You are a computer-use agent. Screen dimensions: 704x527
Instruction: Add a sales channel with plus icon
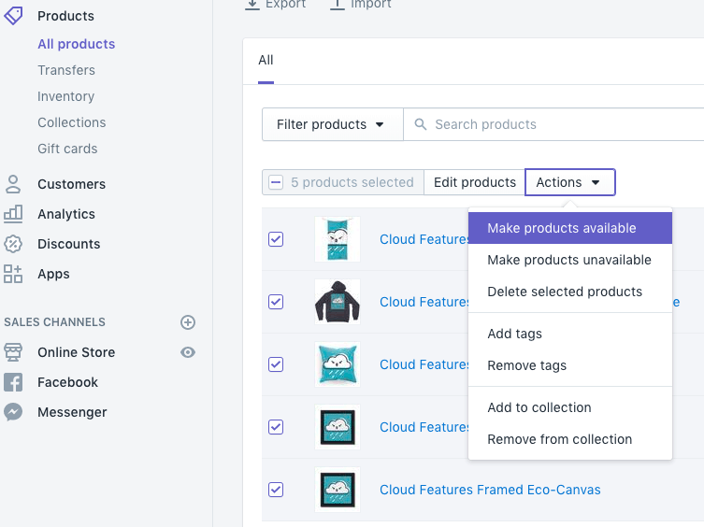[188, 322]
